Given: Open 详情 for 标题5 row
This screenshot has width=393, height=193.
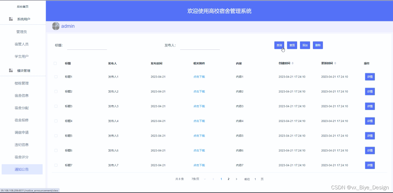Looking at the screenshot, I should [370, 136].
